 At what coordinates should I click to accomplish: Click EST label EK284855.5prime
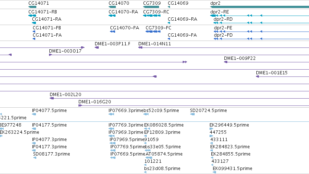(231, 154)
